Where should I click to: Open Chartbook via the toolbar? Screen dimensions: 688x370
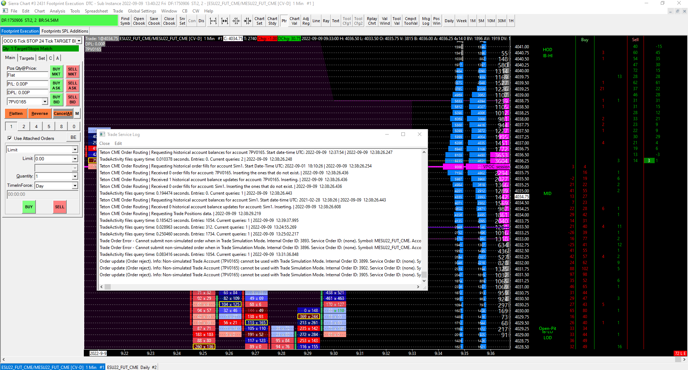pos(139,21)
